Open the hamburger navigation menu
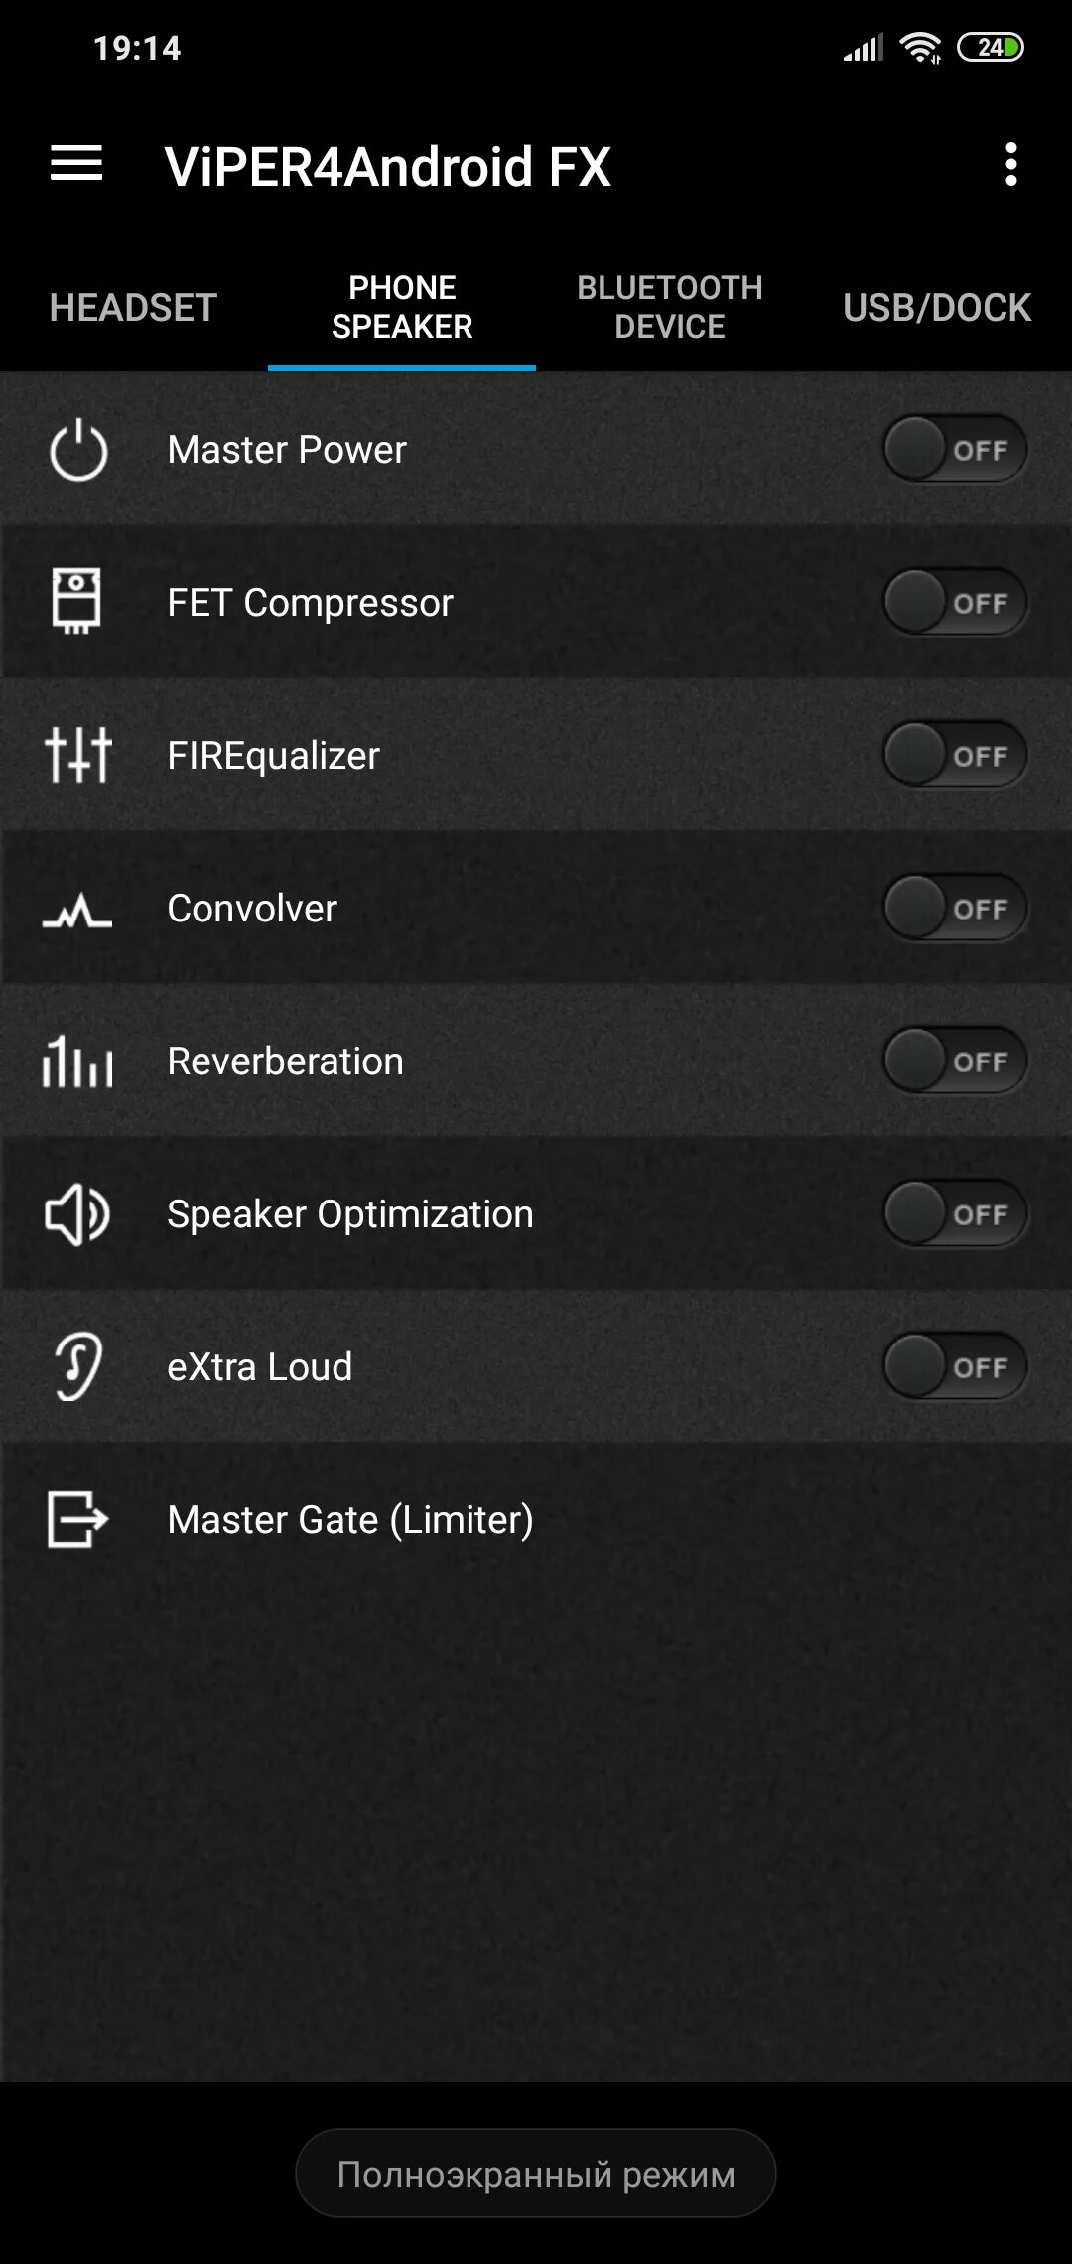The image size is (1072, 2264). (76, 164)
